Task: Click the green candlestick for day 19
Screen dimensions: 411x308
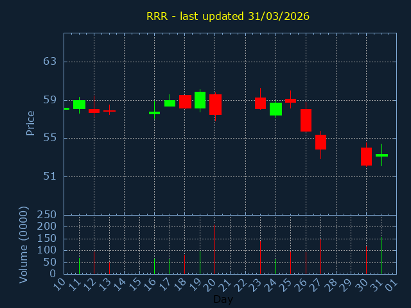Action: (200, 100)
